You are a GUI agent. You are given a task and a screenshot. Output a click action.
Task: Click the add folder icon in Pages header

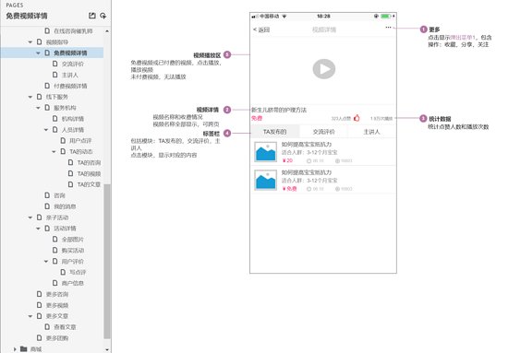tap(103, 16)
